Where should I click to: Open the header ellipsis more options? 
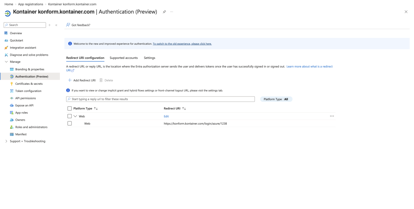(171, 12)
